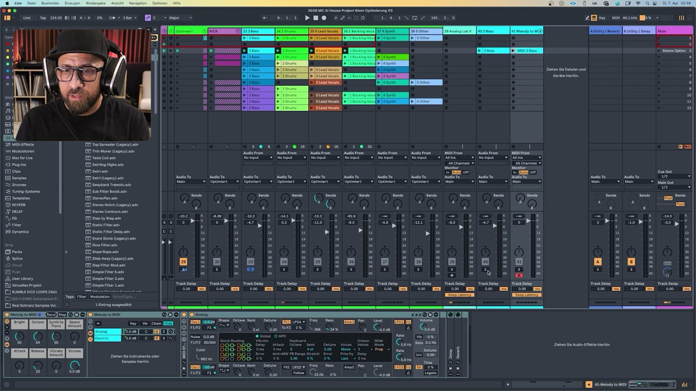Toggle track activator 35
The height and width of the screenshot is (391, 696).
click(318, 262)
